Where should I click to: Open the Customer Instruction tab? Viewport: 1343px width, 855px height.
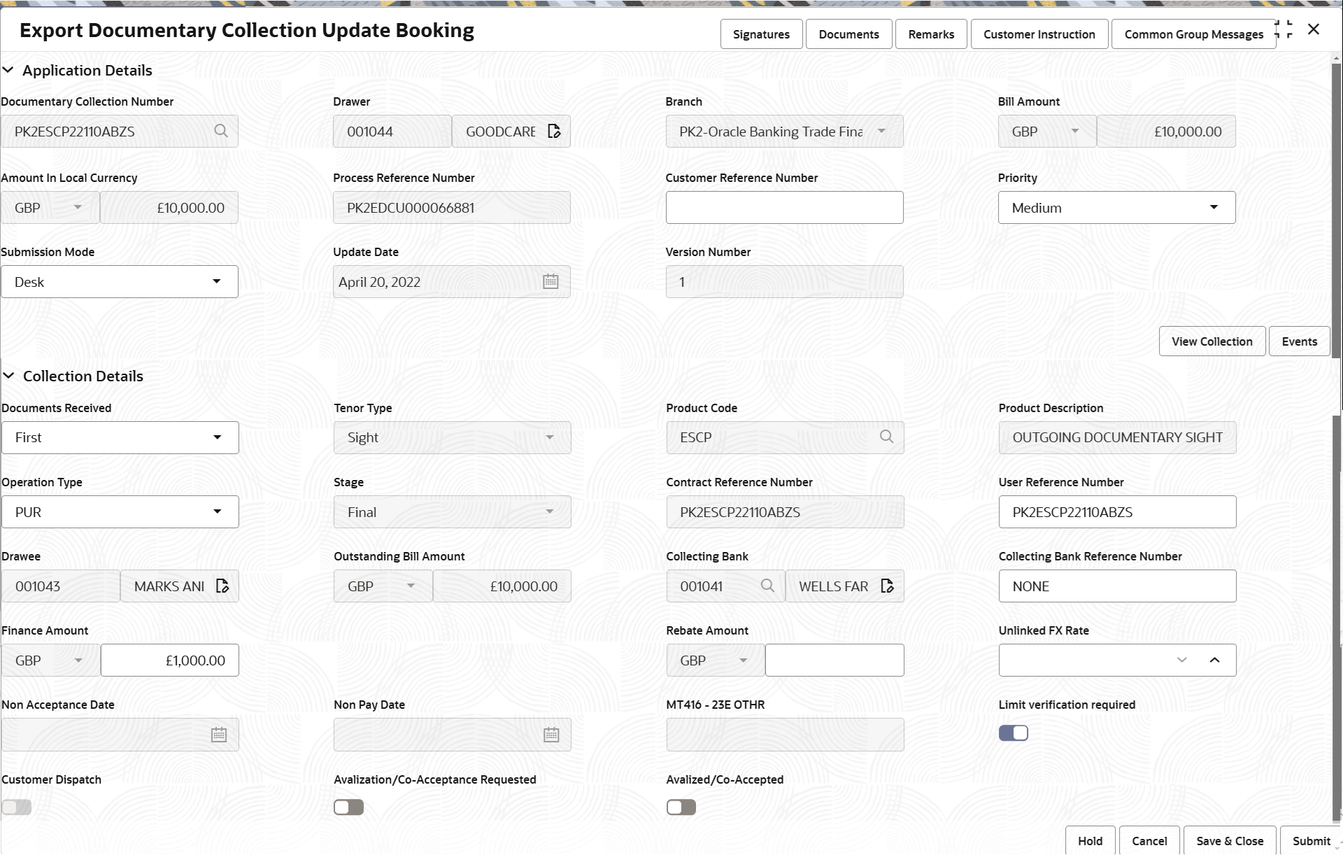[x=1039, y=34]
